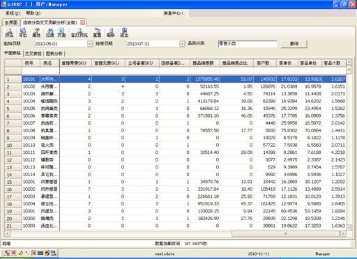Select row header number 12
Image resolution: width=357 pixels, height=259 pixels.
[x=13, y=160]
